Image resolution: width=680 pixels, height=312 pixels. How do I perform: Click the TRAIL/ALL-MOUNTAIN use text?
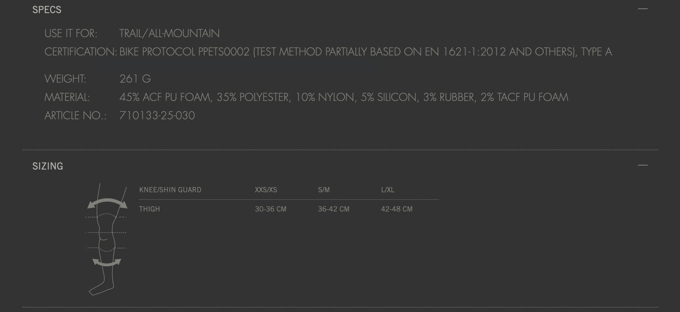169,33
